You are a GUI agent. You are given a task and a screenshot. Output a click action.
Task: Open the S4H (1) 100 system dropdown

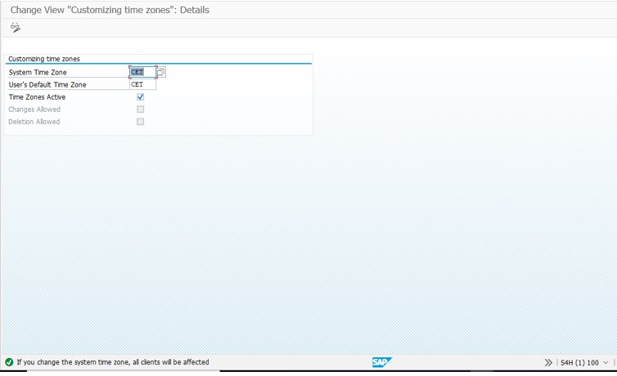606,363
